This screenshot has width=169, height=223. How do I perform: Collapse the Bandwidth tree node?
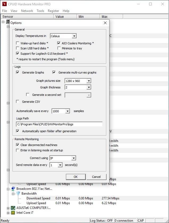click(13, 194)
